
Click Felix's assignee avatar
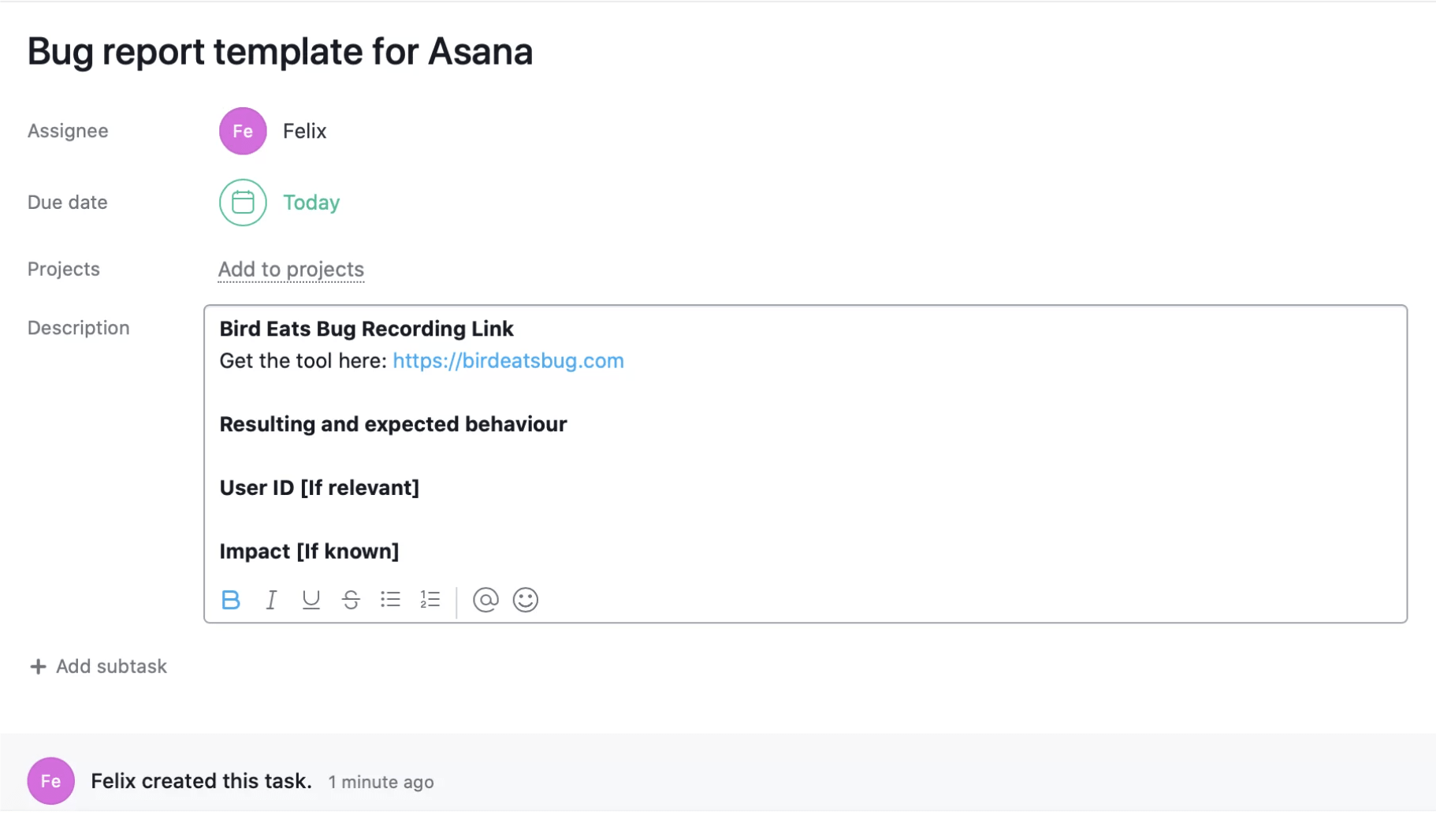[243, 131]
